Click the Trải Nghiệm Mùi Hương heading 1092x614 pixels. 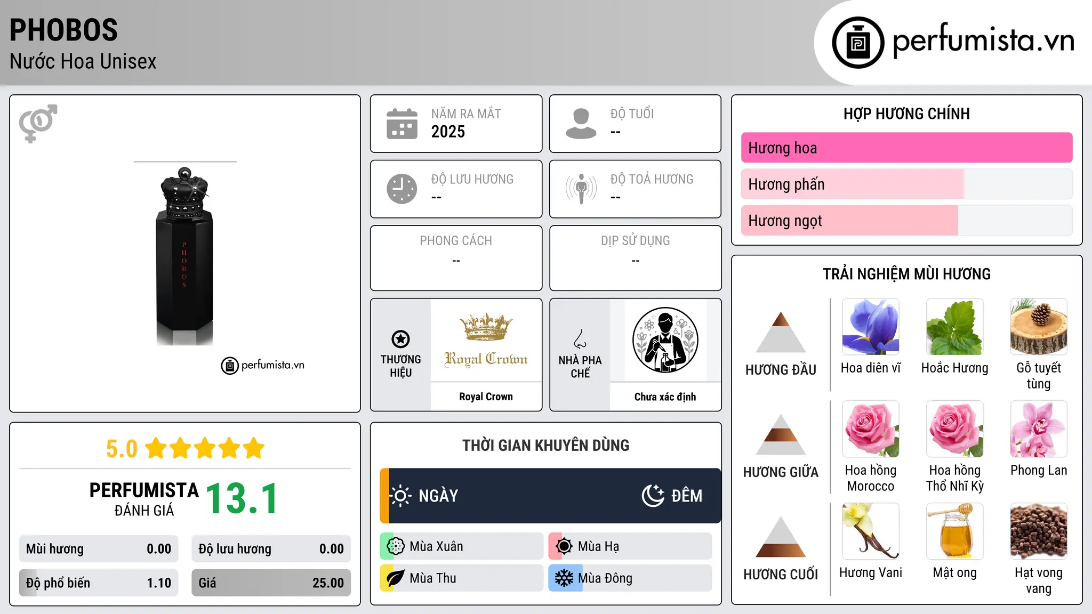(906, 274)
